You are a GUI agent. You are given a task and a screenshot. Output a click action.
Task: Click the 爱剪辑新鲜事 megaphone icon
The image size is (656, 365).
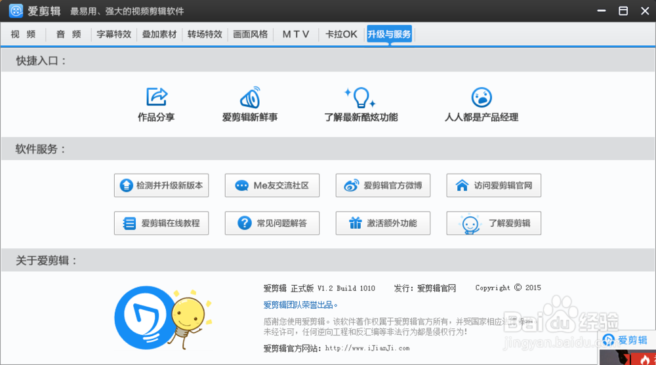click(x=250, y=97)
